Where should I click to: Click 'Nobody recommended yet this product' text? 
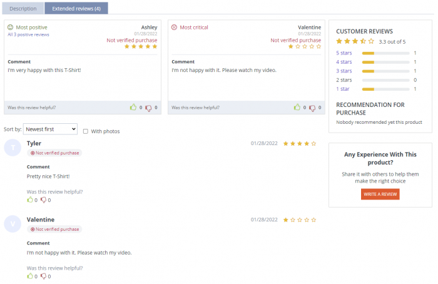379,122
